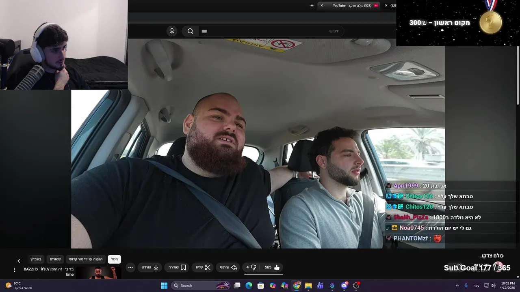The width and height of the screenshot is (520, 292).
Task: Open Microsoft 365 app from taskbar
Action: pyautogui.click(x=285, y=286)
